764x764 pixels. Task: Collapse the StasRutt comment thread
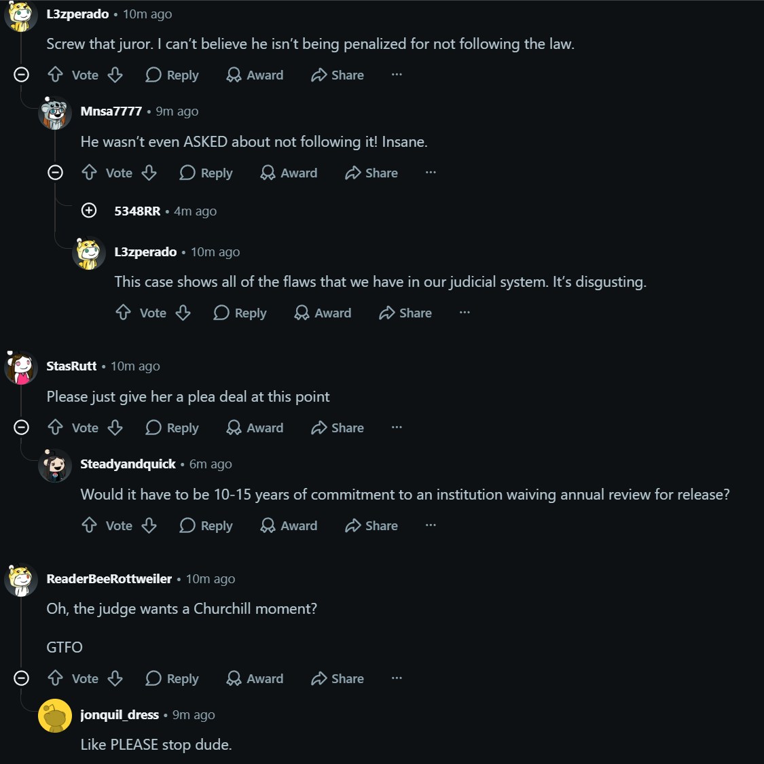coord(22,428)
